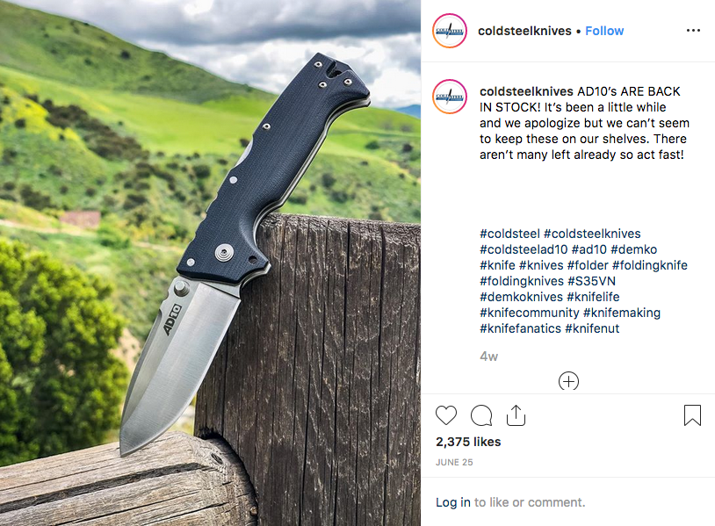Open comments via the speech bubble icon
The width and height of the screenshot is (715, 526).
click(x=481, y=415)
